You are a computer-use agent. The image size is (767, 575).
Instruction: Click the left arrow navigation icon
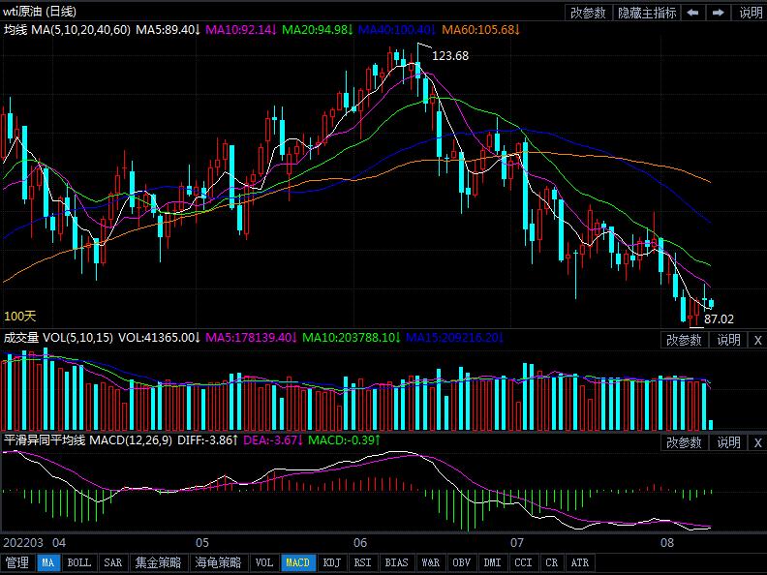tap(693, 13)
